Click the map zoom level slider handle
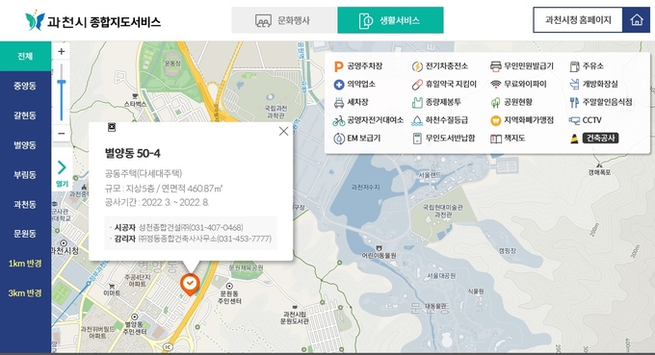655x355 pixels. tap(62, 83)
